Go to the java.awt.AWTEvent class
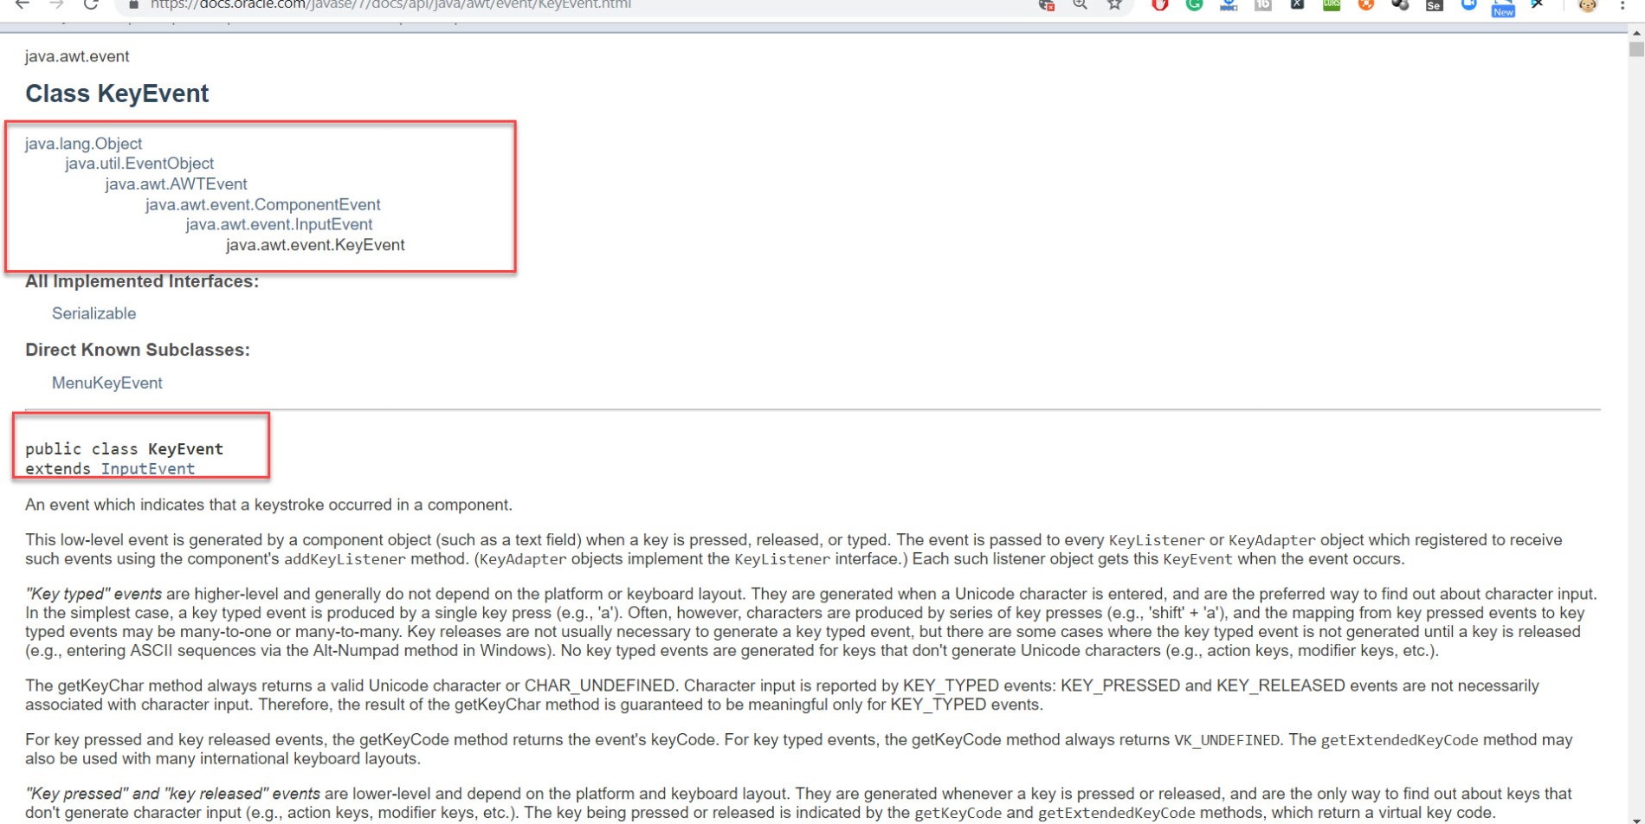The height and width of the screenshot is (824, 1645). pyautogui.click(x=177, y=184)
